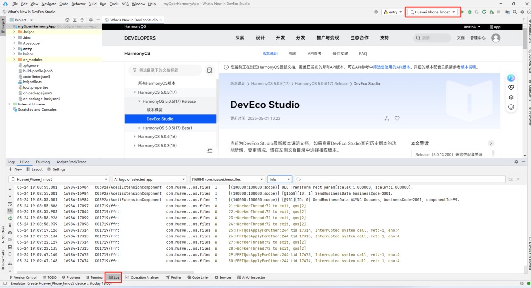This screenshot has width=531, height=288.
Task: Click the API参考 tab on the web page
Action: pyautogui.click(x=314, y=54)
